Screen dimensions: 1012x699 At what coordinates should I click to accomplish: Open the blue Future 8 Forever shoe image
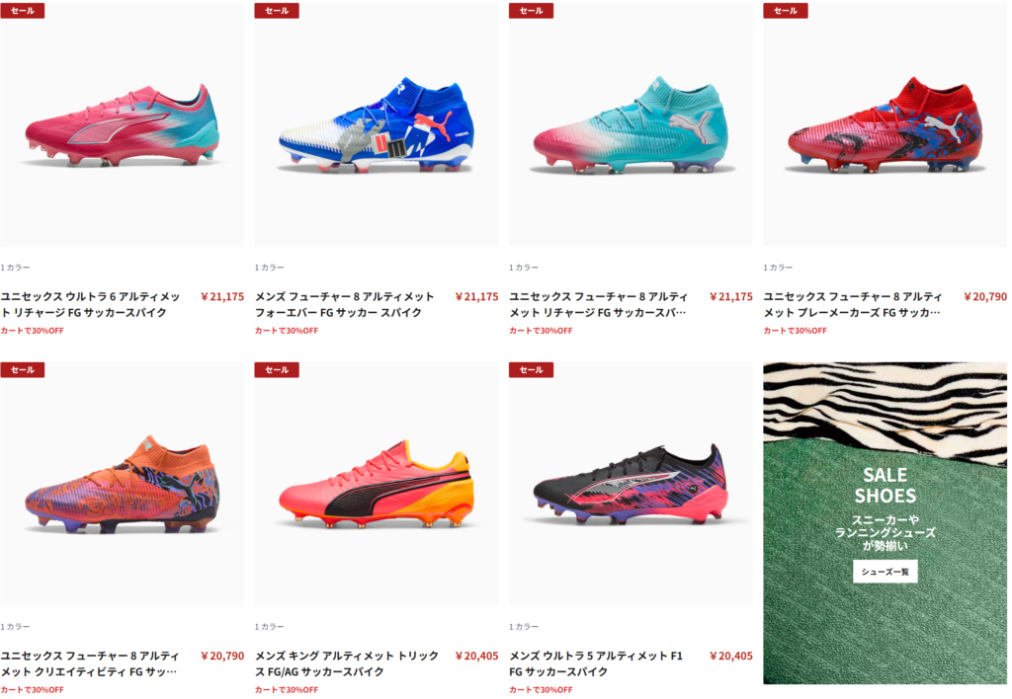click(377, 123)
